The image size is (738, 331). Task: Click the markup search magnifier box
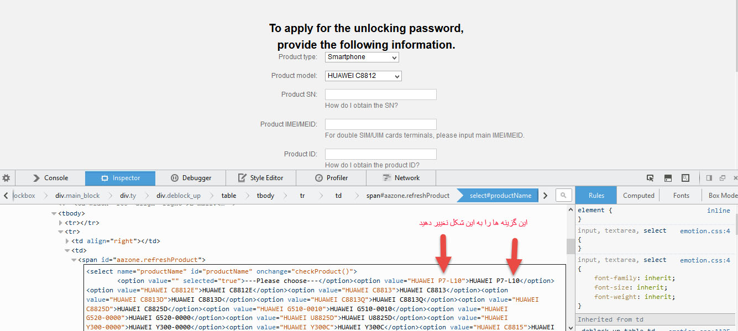click(563, 195)
